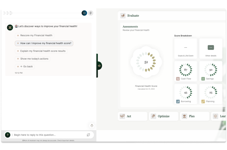Click 'Assessments' heading text

[130, 27]
